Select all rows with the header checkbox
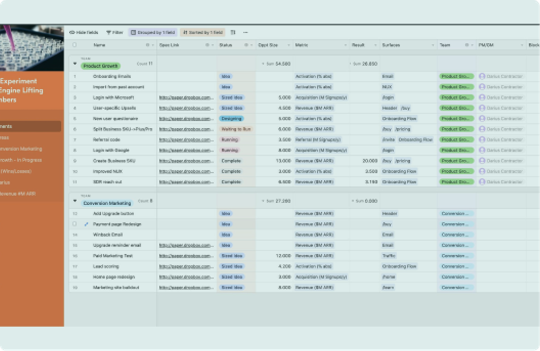Viewport: 540px width, 351px height. click(73, 45)
